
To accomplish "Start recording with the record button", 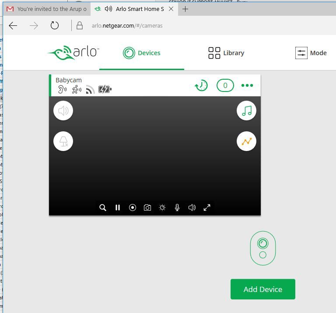I will [x=133, y=207].
